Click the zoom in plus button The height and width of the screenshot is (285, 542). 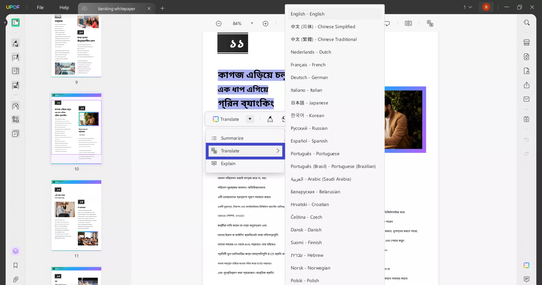266,24
